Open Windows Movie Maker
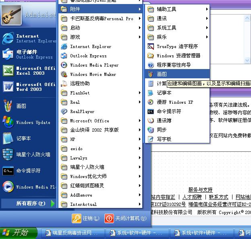Viewport: 251px width, 239px height. (x=100, y=74)
